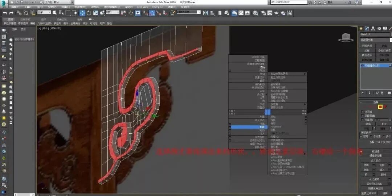Open the modifier list dropdown
The width and height of the screenshot is (392, 196).
(376, 40)
